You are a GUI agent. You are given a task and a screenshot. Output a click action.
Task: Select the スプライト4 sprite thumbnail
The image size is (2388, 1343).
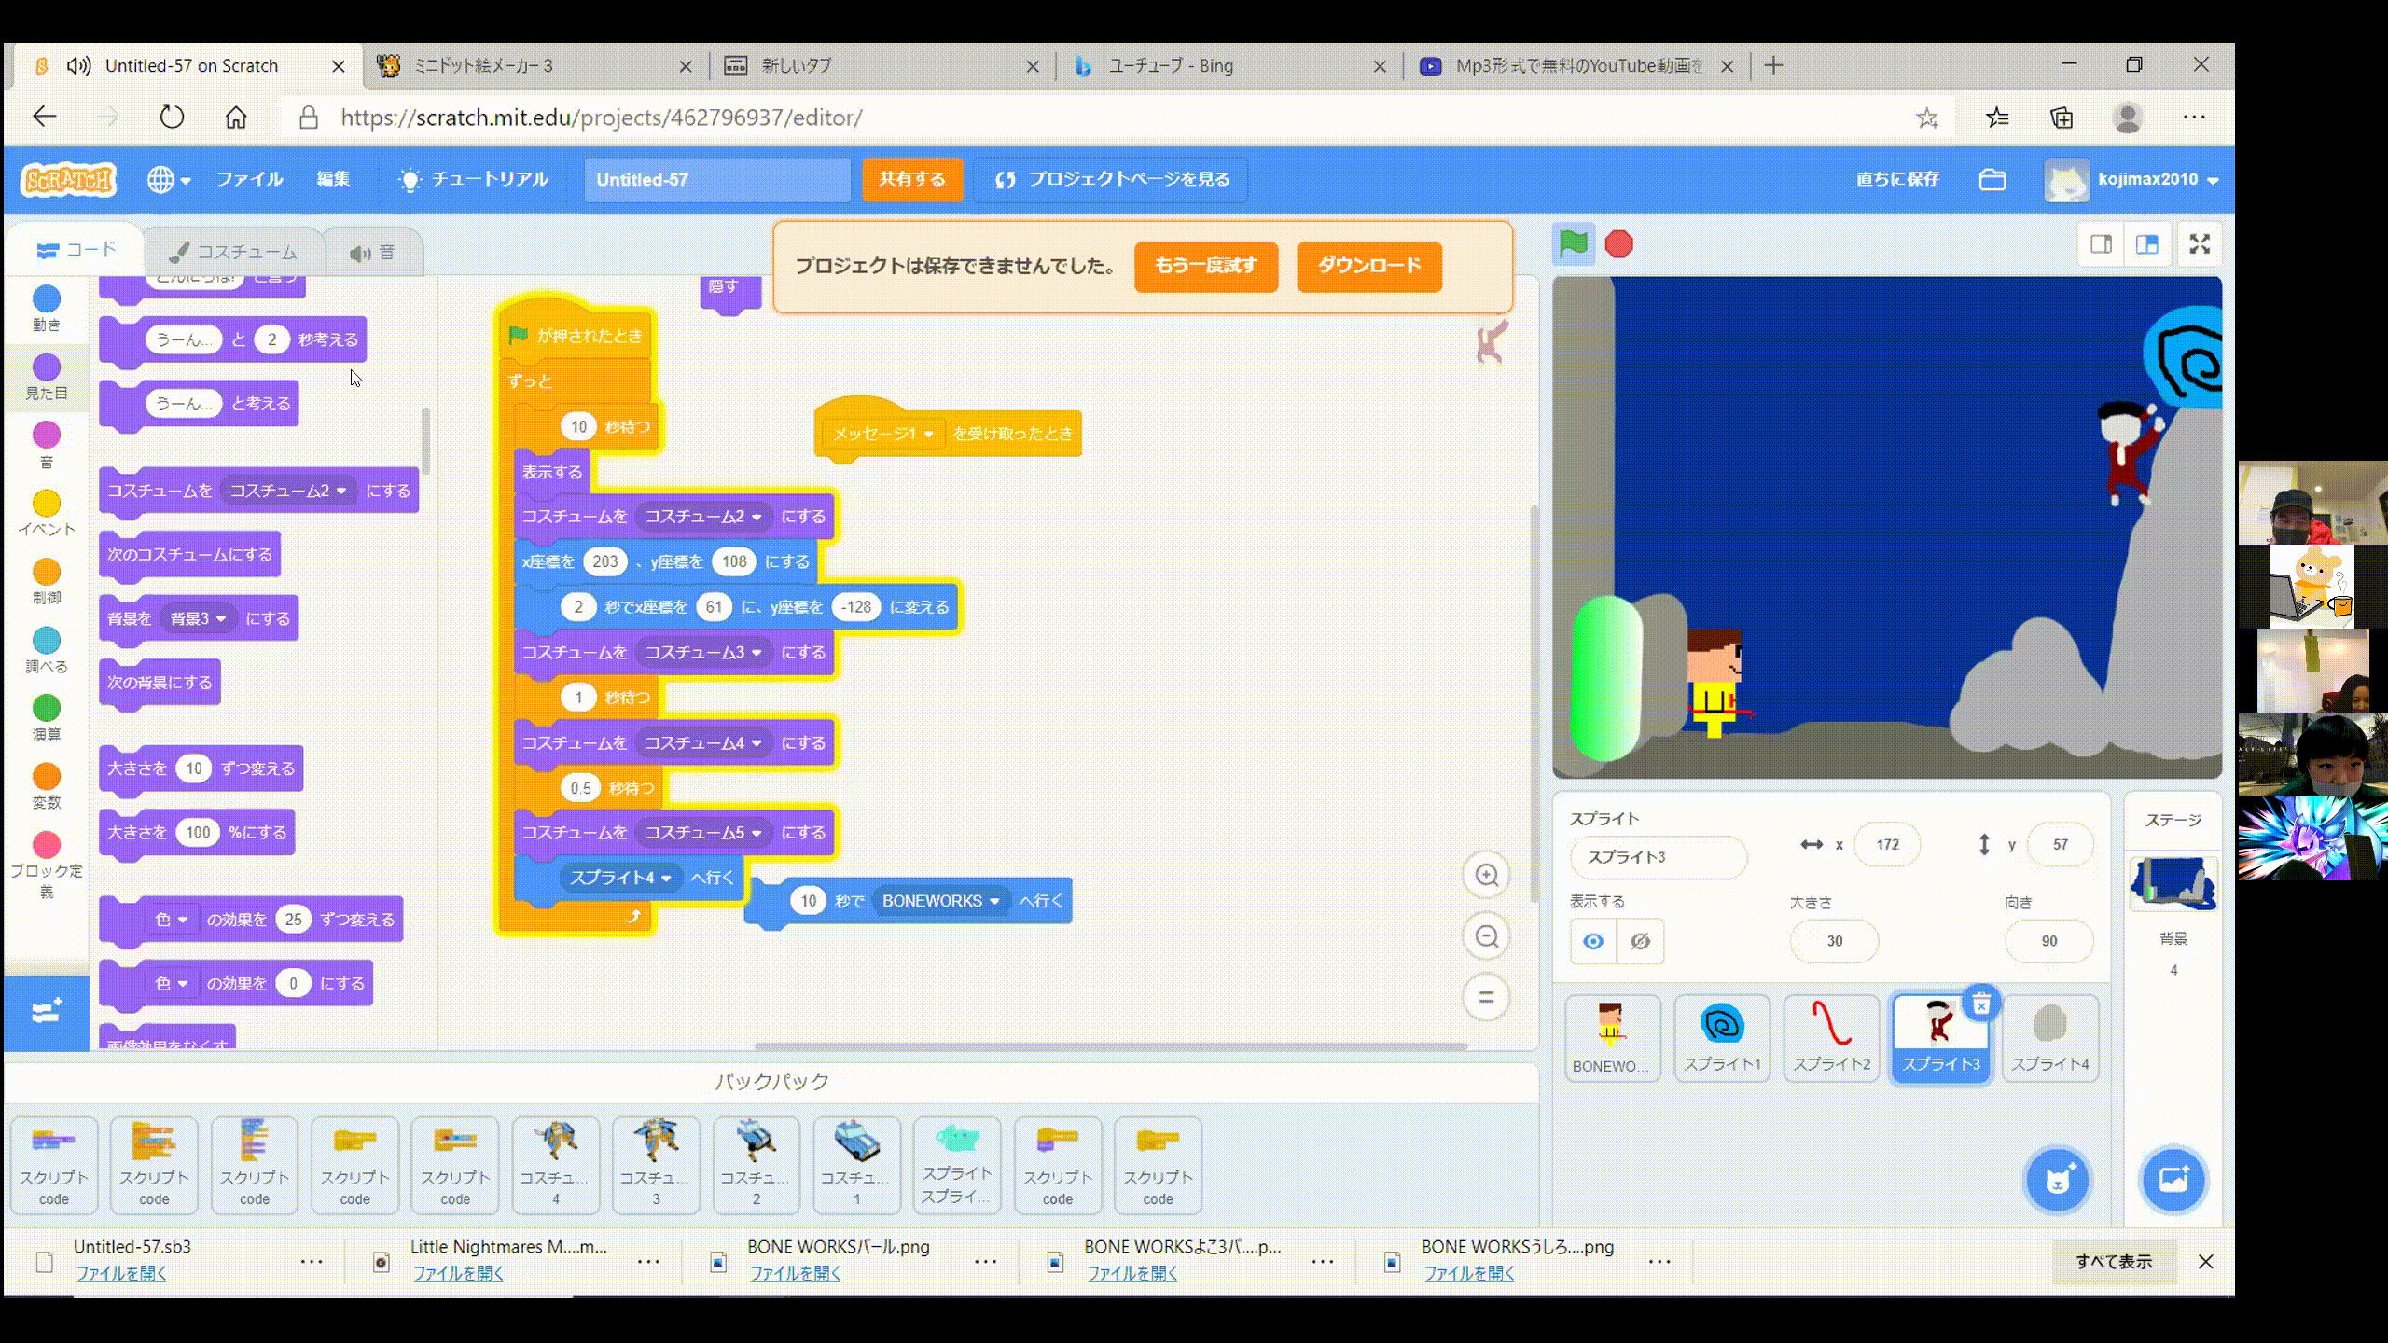point(2049,1038)
